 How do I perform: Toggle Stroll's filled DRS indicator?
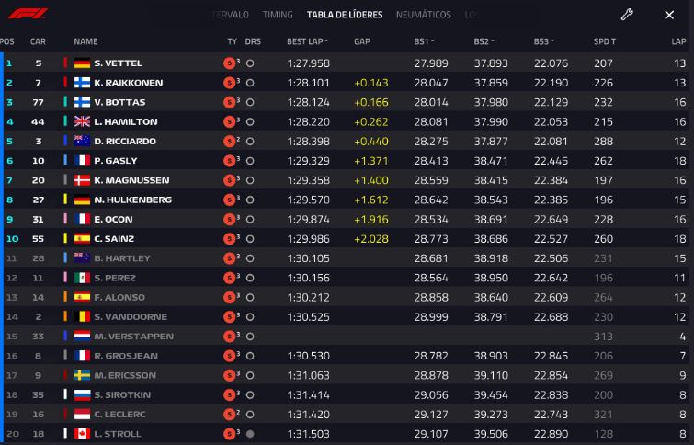tap(250, 434)
